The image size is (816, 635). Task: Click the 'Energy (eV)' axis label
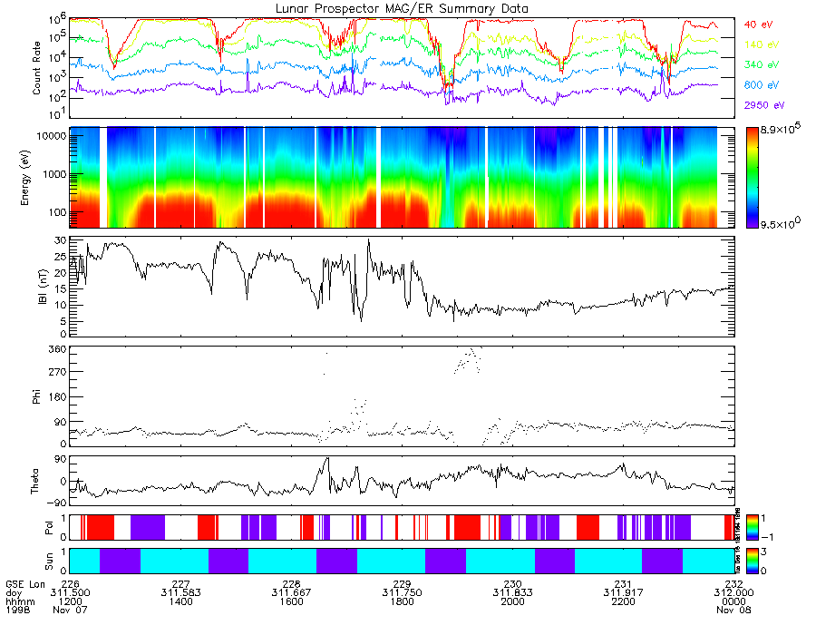point(24,178)
